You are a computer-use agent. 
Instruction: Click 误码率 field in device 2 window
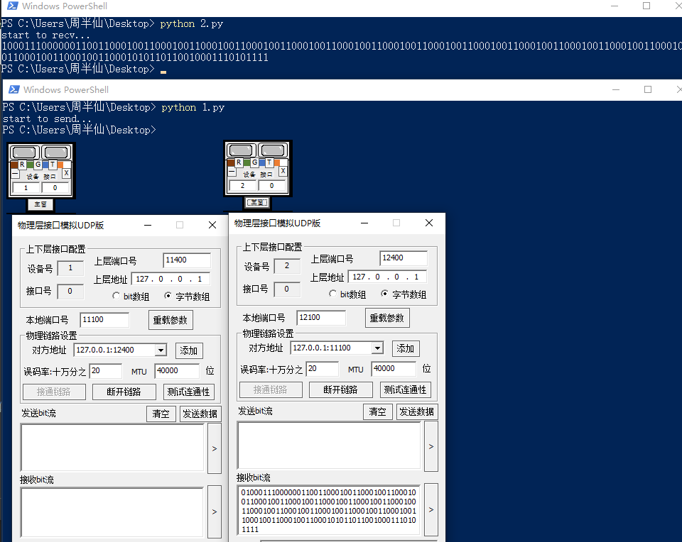click(323, 369)
